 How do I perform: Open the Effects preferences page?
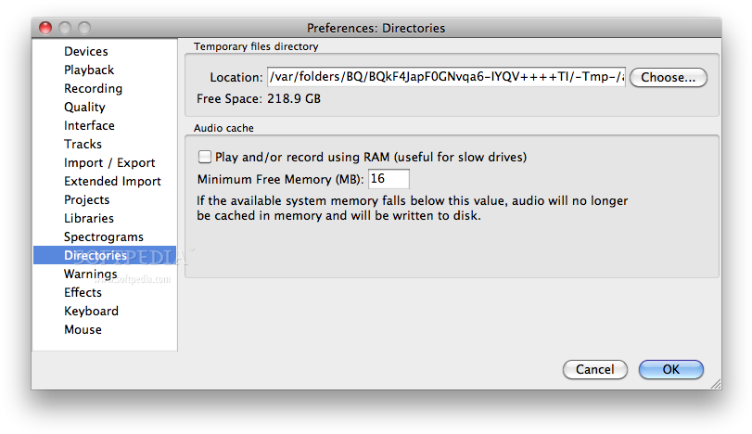coord(83,292)
